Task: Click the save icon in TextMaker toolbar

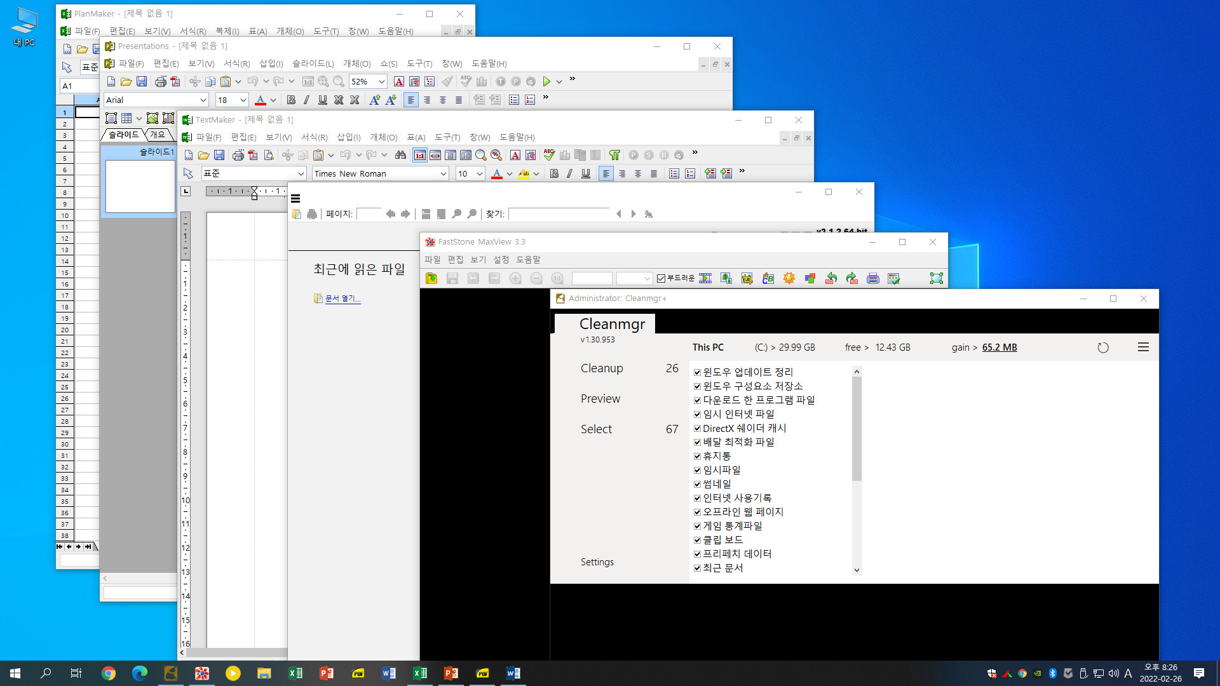Action: click(x=219, y=155)
